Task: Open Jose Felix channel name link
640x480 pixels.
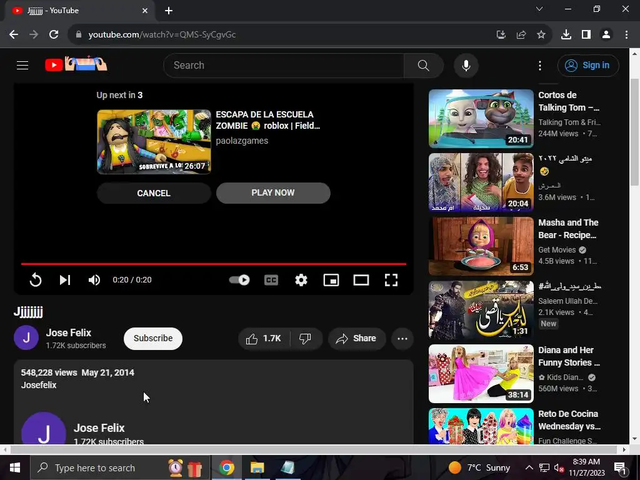Action: pyautogui.click(x=69, y=332)
